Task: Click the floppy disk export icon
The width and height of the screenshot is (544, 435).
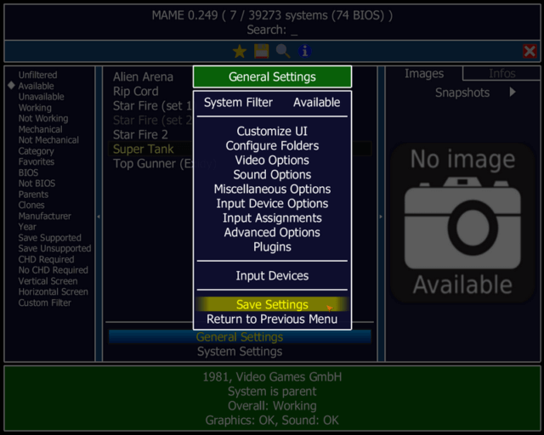Action: [x=261, y=51]
